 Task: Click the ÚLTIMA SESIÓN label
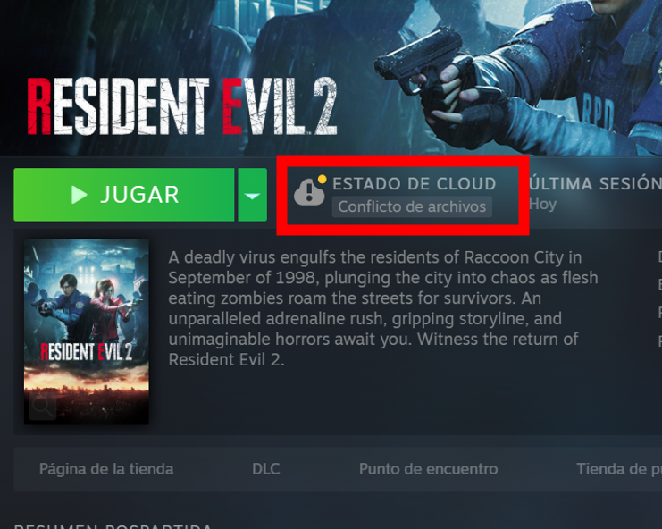pos(595,184)
